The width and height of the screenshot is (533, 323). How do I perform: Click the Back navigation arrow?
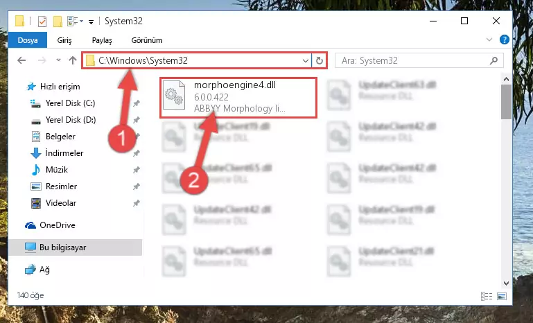tap(21, 60)
